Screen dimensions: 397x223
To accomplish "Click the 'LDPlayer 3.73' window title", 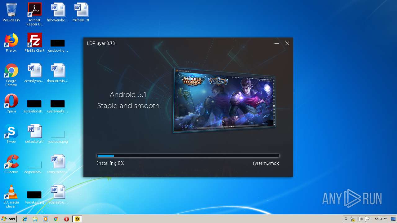I will pos(101,43).
